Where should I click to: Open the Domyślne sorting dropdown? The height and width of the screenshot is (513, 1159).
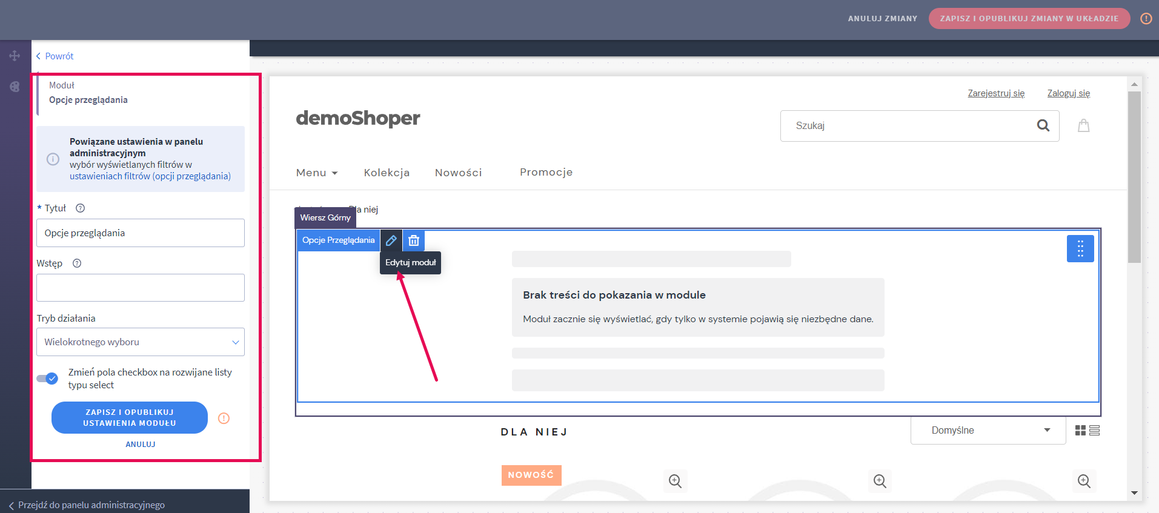pos(988,431)
